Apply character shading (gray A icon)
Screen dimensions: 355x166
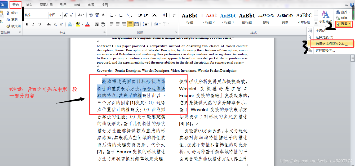pos(97,24)
